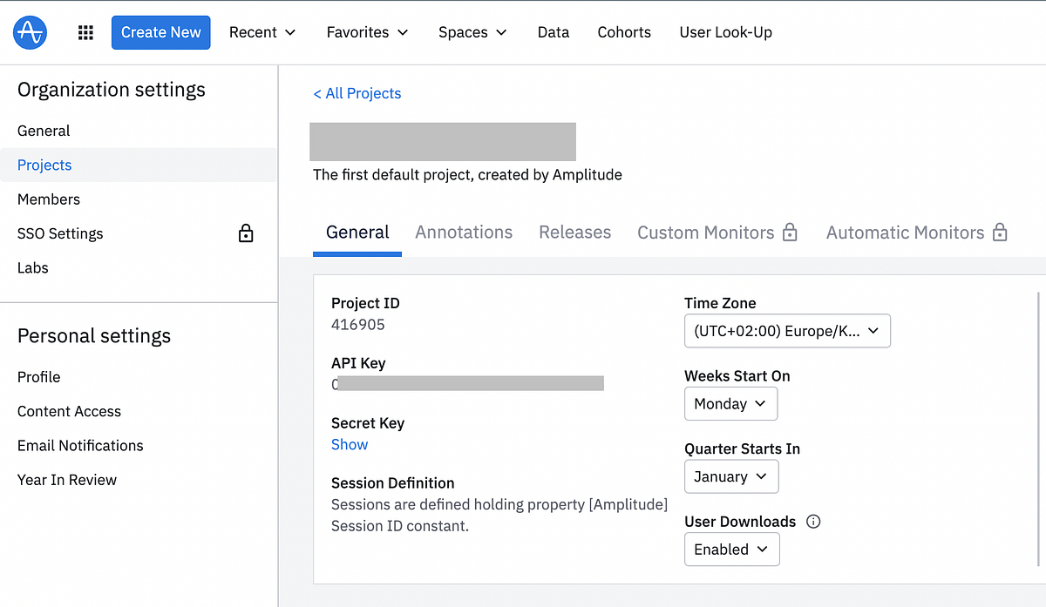Click the lock icon beside SSO Settings
This screenshot has width=1046, height=607.
coord(245,233)
